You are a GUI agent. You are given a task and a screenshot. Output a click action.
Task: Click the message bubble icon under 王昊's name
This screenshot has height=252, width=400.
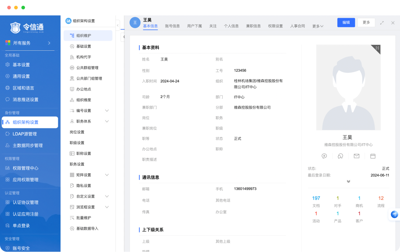[x=324, y=156]
